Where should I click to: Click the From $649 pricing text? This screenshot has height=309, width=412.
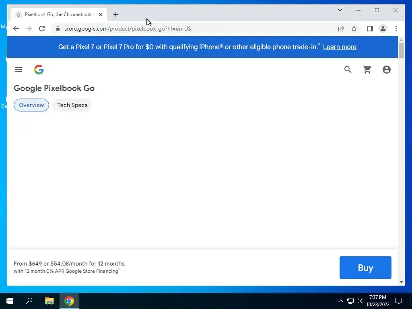(x=69, y=264)
